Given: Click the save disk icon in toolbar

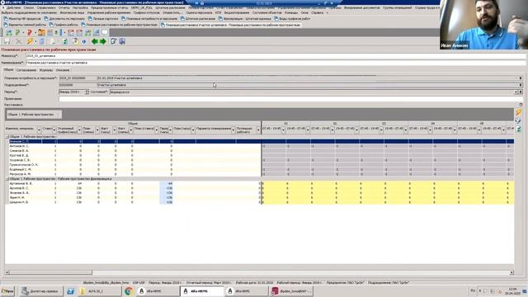Looking at the screenshot, I should point(7,41).
